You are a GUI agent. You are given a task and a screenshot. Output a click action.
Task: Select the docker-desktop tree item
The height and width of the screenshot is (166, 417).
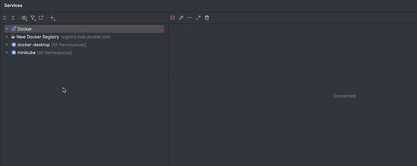(x=33, y=45)
